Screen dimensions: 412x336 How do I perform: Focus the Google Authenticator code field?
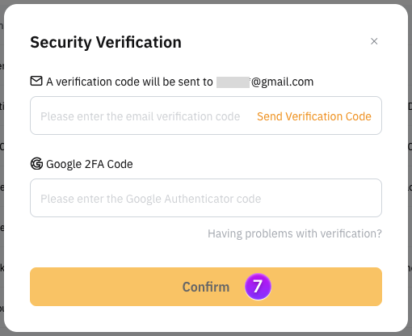pos(206,198)
